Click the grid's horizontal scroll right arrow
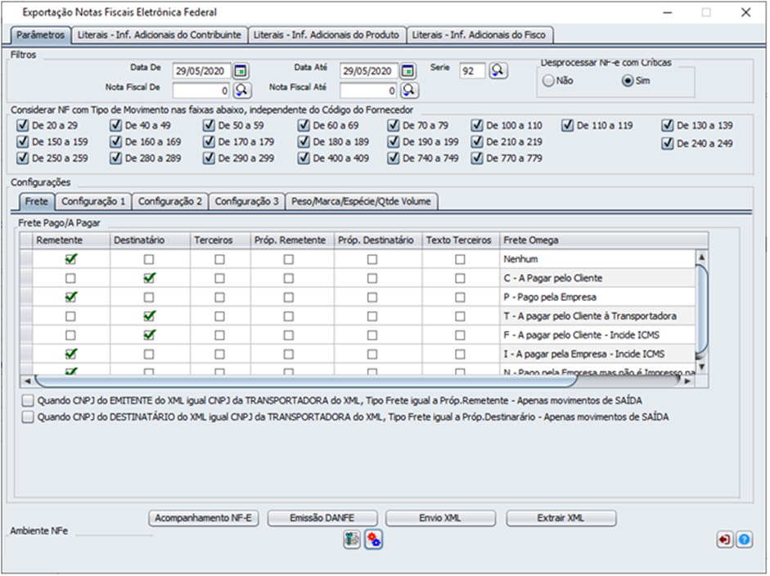The image size is (770, 576). [x=687, y=380]
